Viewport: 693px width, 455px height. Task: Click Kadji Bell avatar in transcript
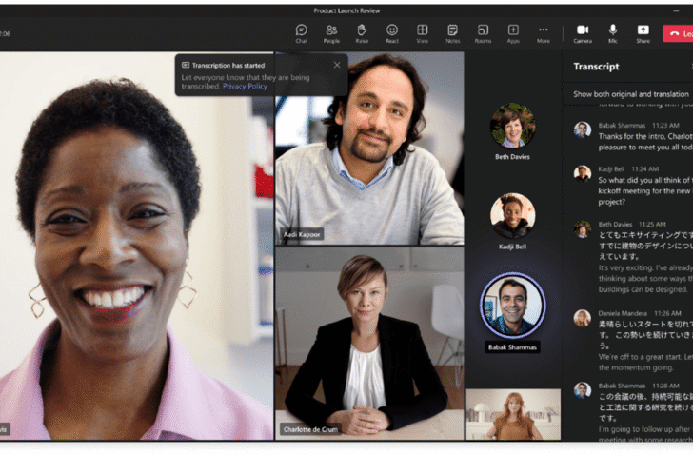coord(583,173)
